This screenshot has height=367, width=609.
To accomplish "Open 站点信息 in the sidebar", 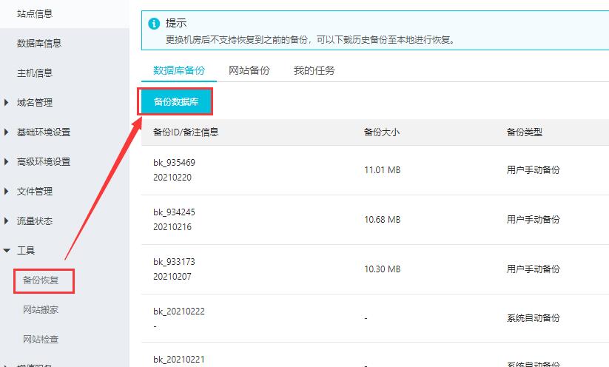I will click(x=35, y=13).
